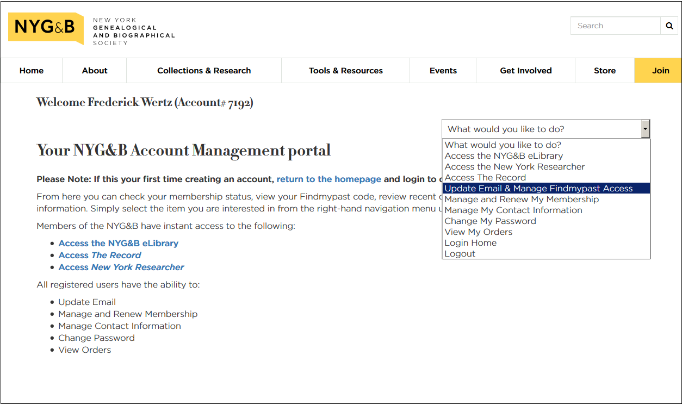Choose 'Change My Password' from the list

490,221
